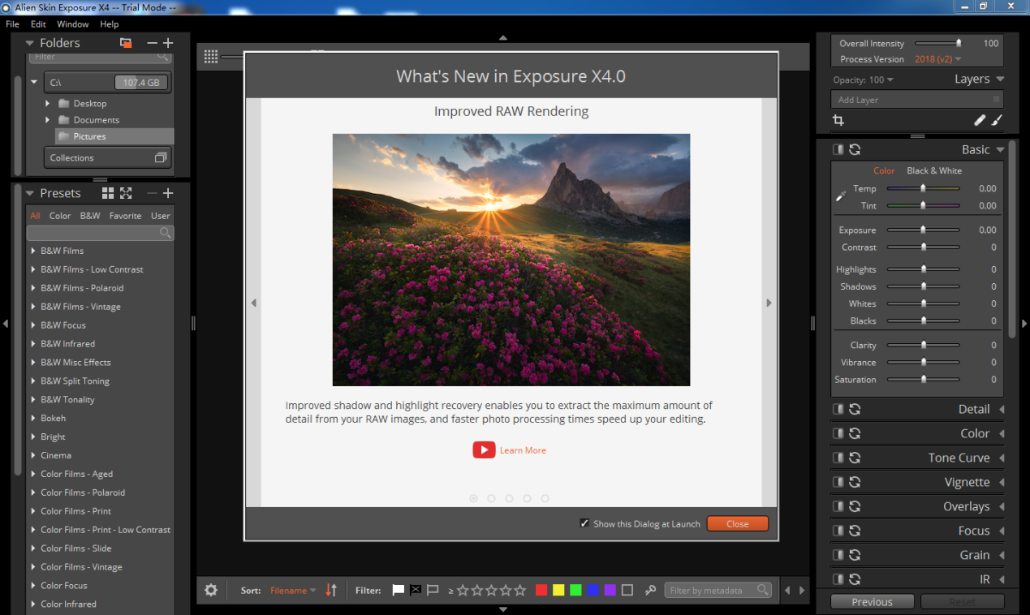Select the second page dot in the dialog
The width and height of the screenshot is (1030, 615).
pos(491,498)
